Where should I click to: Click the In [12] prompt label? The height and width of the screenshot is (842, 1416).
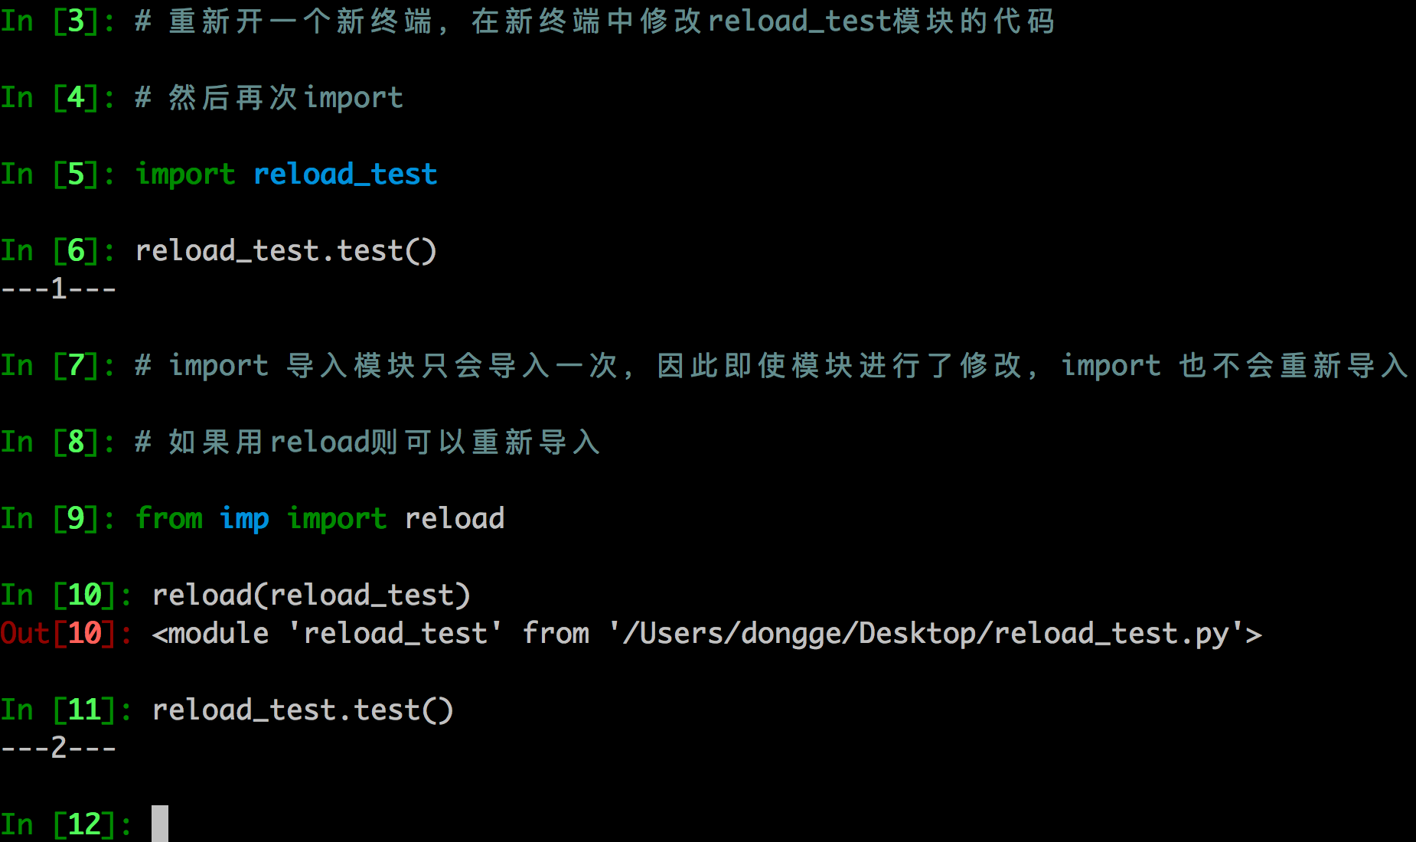60,824
